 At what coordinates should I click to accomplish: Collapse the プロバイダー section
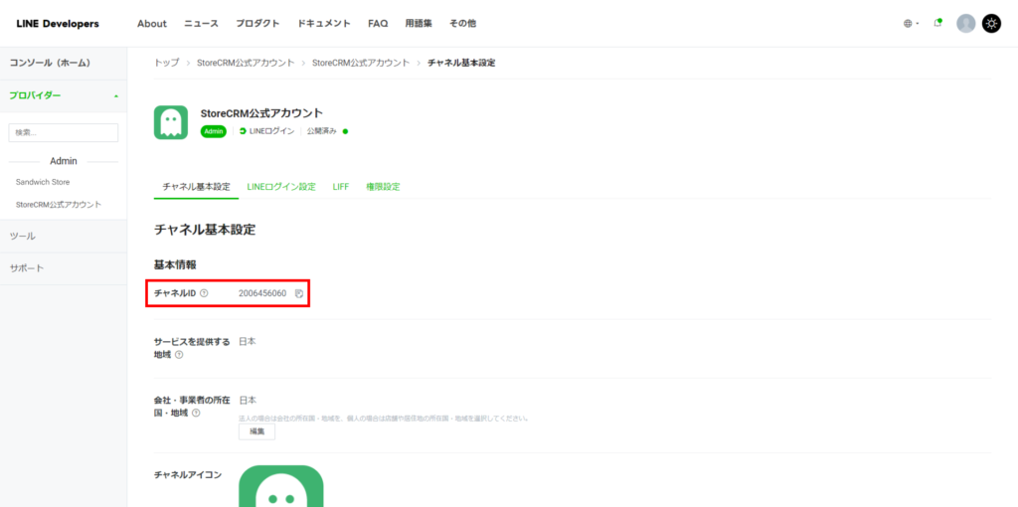(64, 95)
